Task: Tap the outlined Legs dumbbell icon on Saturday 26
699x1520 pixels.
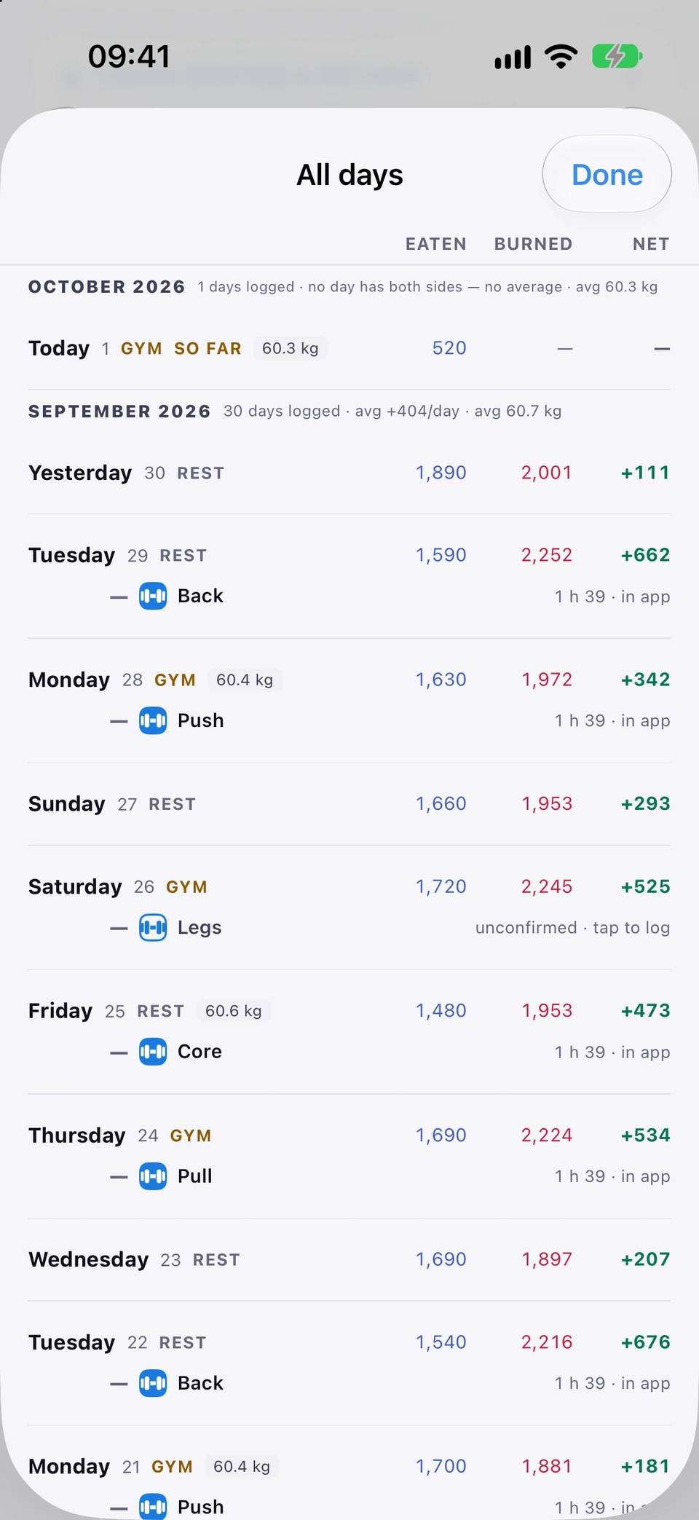Action: (x=153, y=927)
